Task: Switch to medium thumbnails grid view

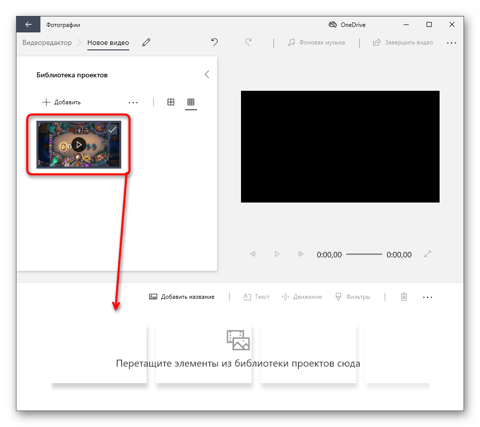Action: click(171, 102)
